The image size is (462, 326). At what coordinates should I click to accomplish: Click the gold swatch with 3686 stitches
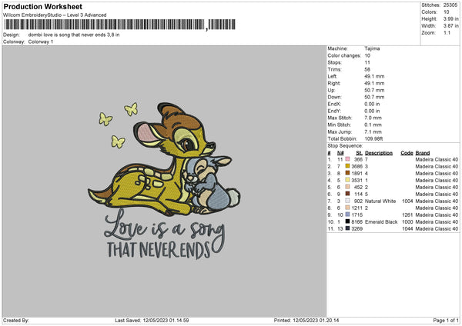(x=347, y=166)
